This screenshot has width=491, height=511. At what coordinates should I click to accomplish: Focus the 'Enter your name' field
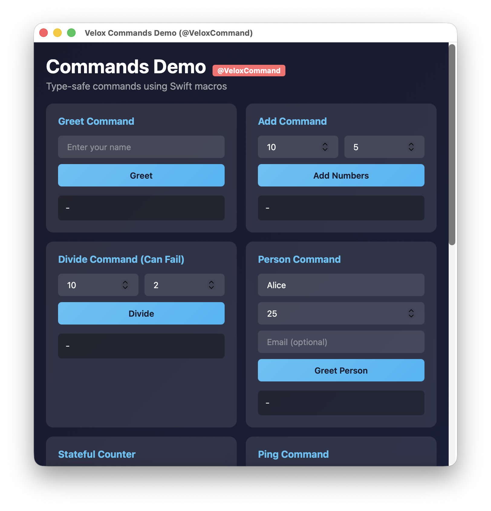coord(141,147)
